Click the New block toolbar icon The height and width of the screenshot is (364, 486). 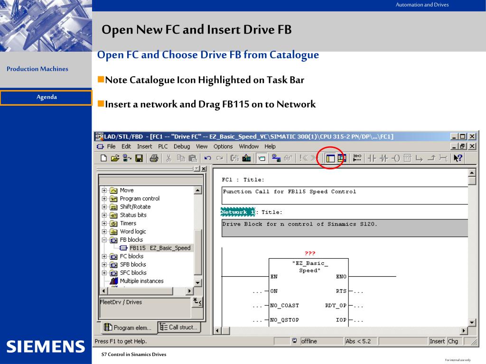pos(104,158)
